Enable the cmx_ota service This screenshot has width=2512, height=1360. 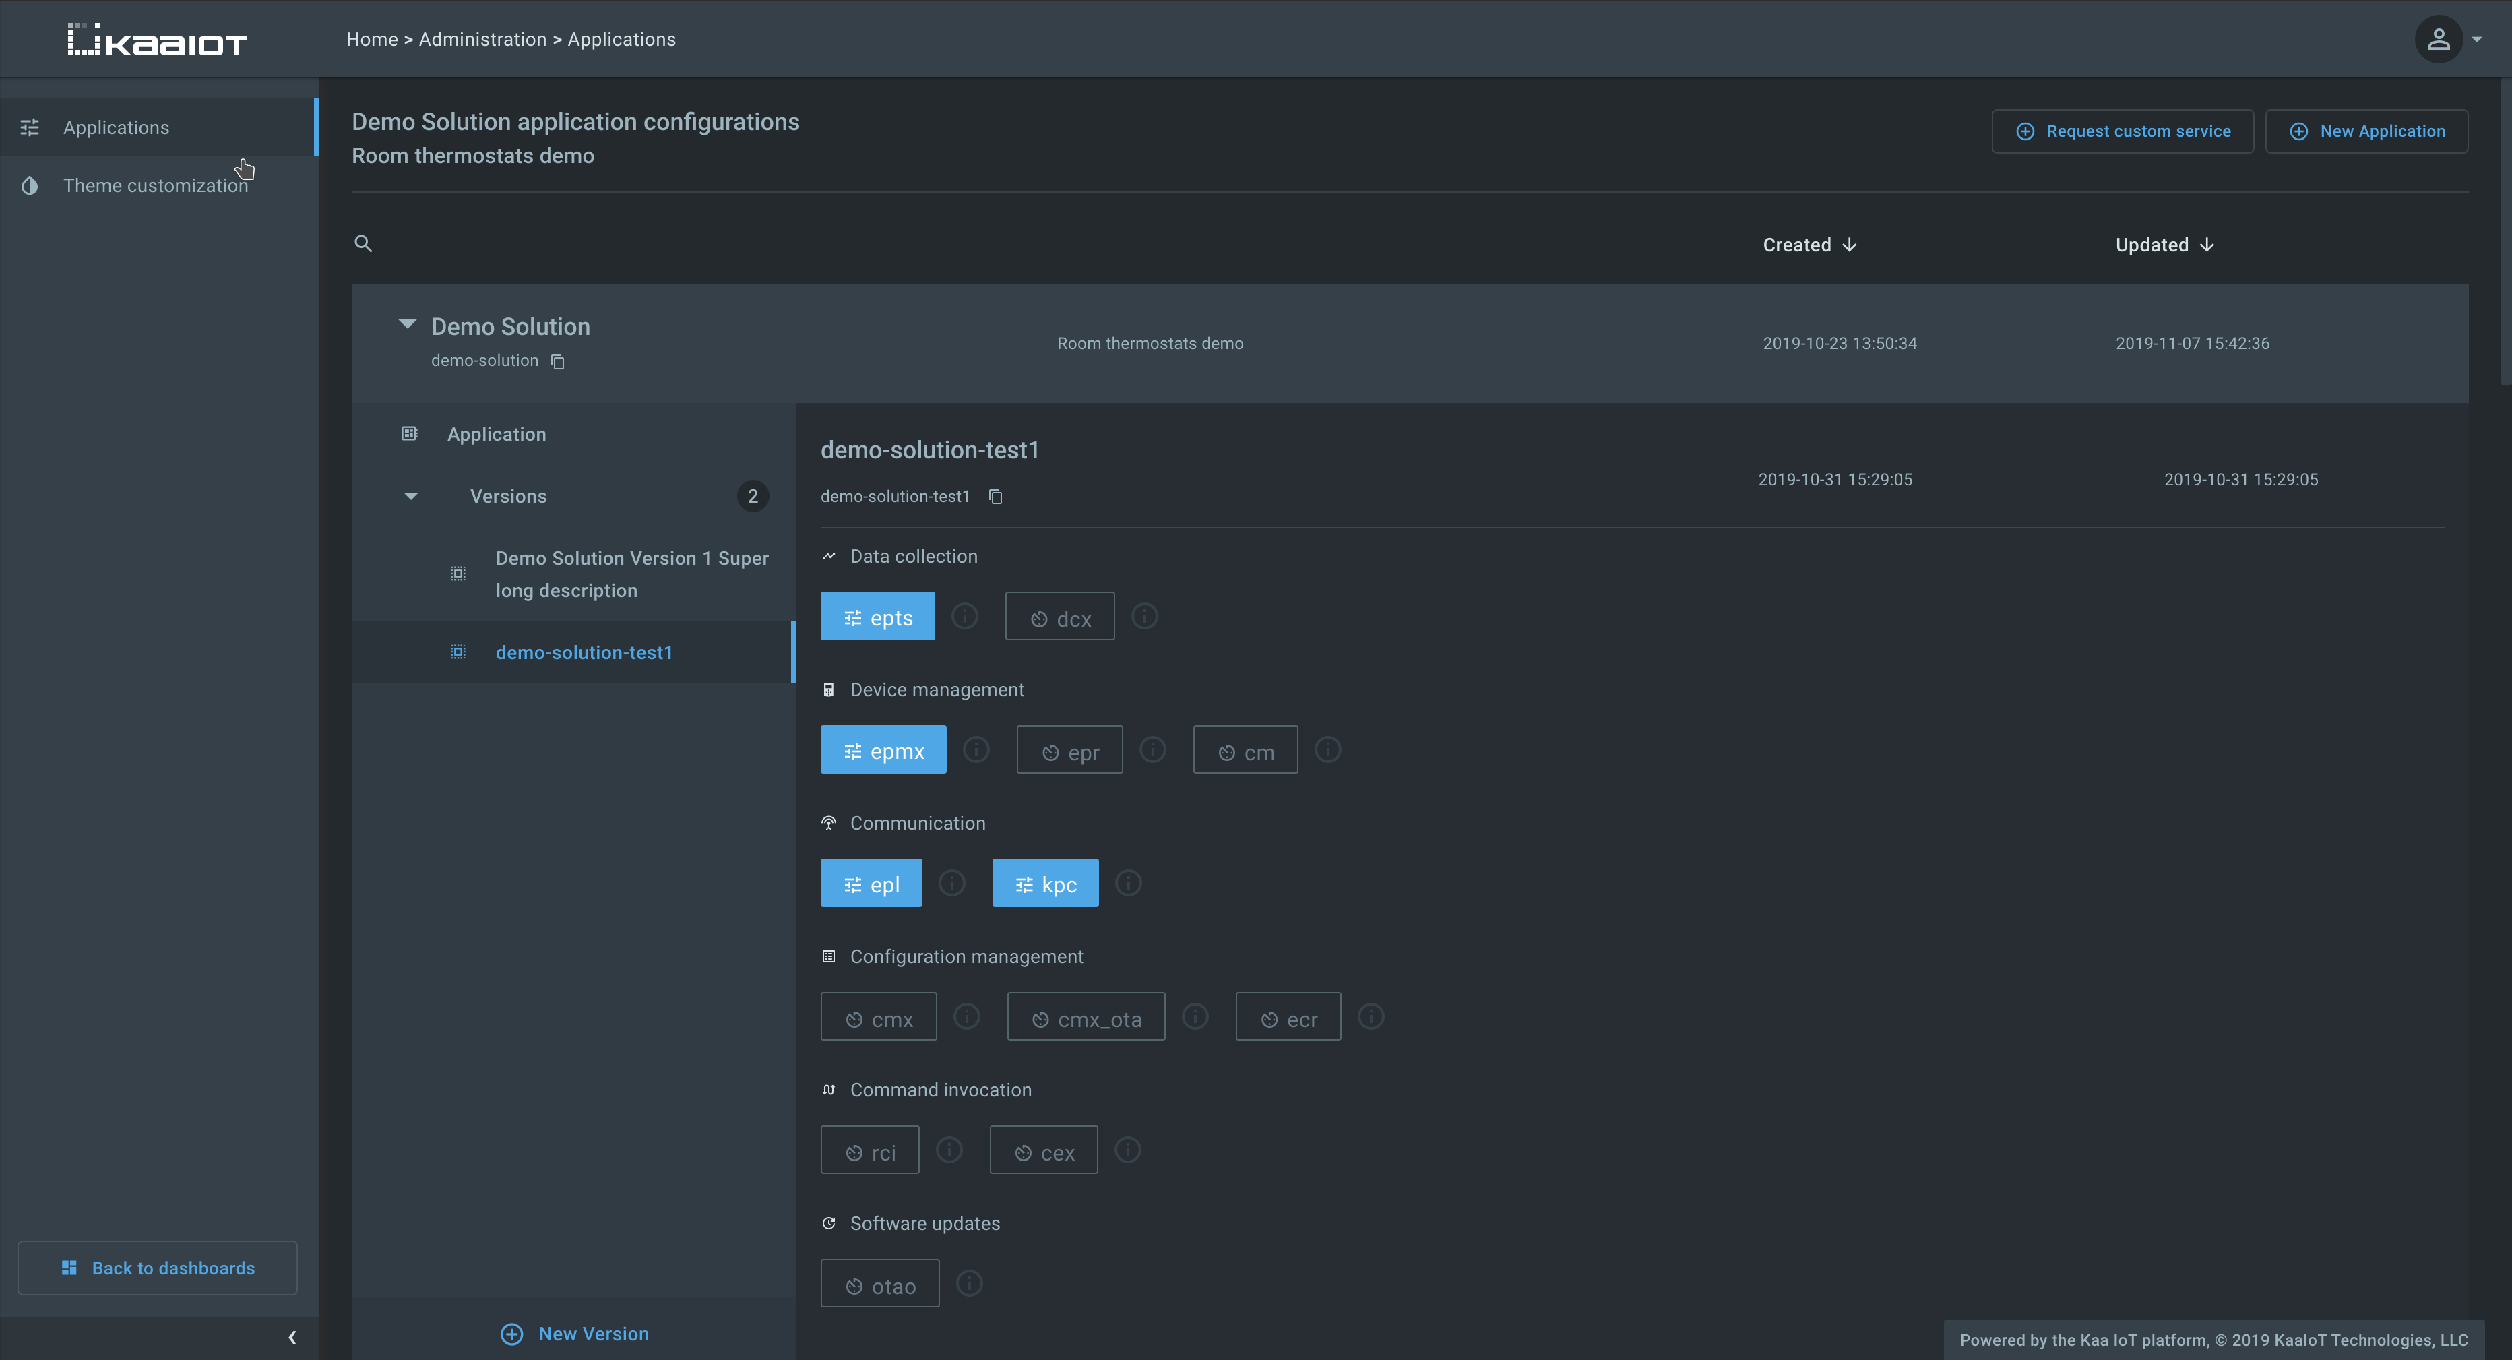click(x=1086, y=1016)
